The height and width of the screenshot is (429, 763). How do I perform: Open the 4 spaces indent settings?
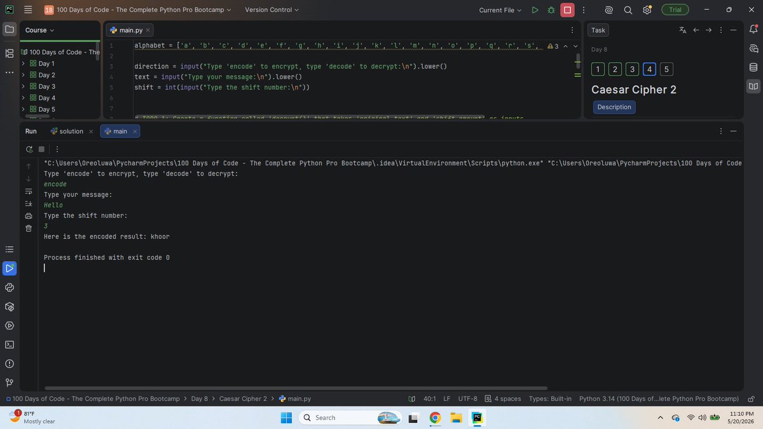click(x=502, y=398)
